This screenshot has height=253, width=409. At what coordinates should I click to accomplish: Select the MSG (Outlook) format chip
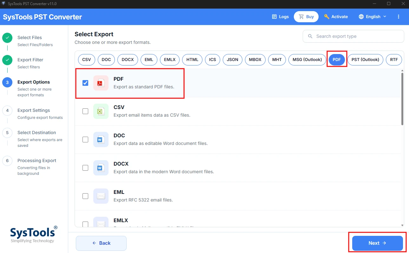[307, 59]
